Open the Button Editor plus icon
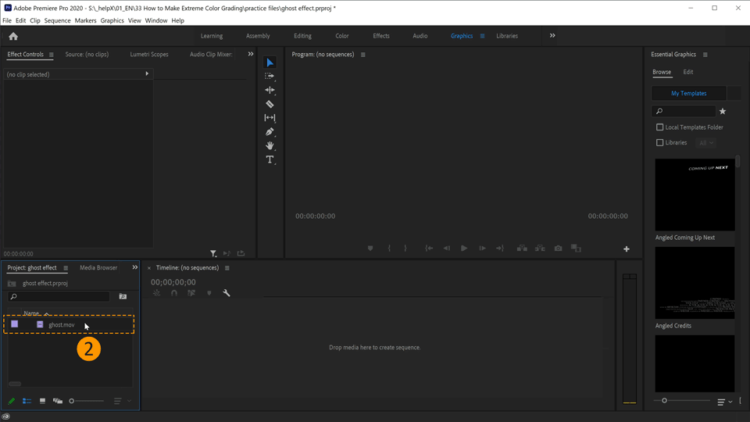Image resolution: width=750 pixels, height=422 pixels. coord(627,249)
